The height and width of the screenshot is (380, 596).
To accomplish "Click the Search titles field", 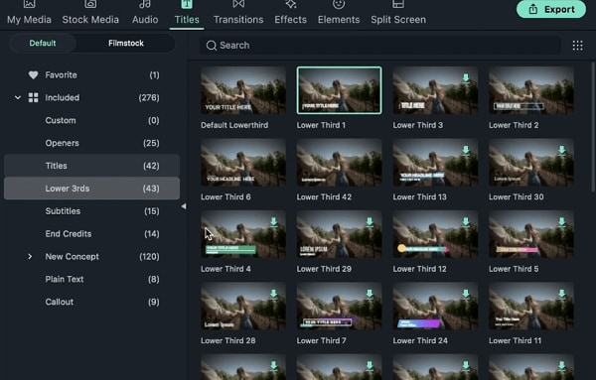I will (380, 46).
